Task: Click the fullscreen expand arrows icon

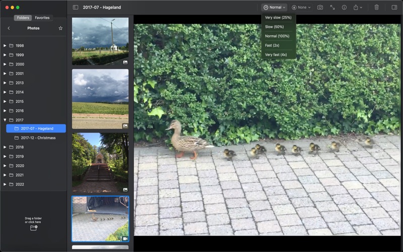Action: (332, 8)
